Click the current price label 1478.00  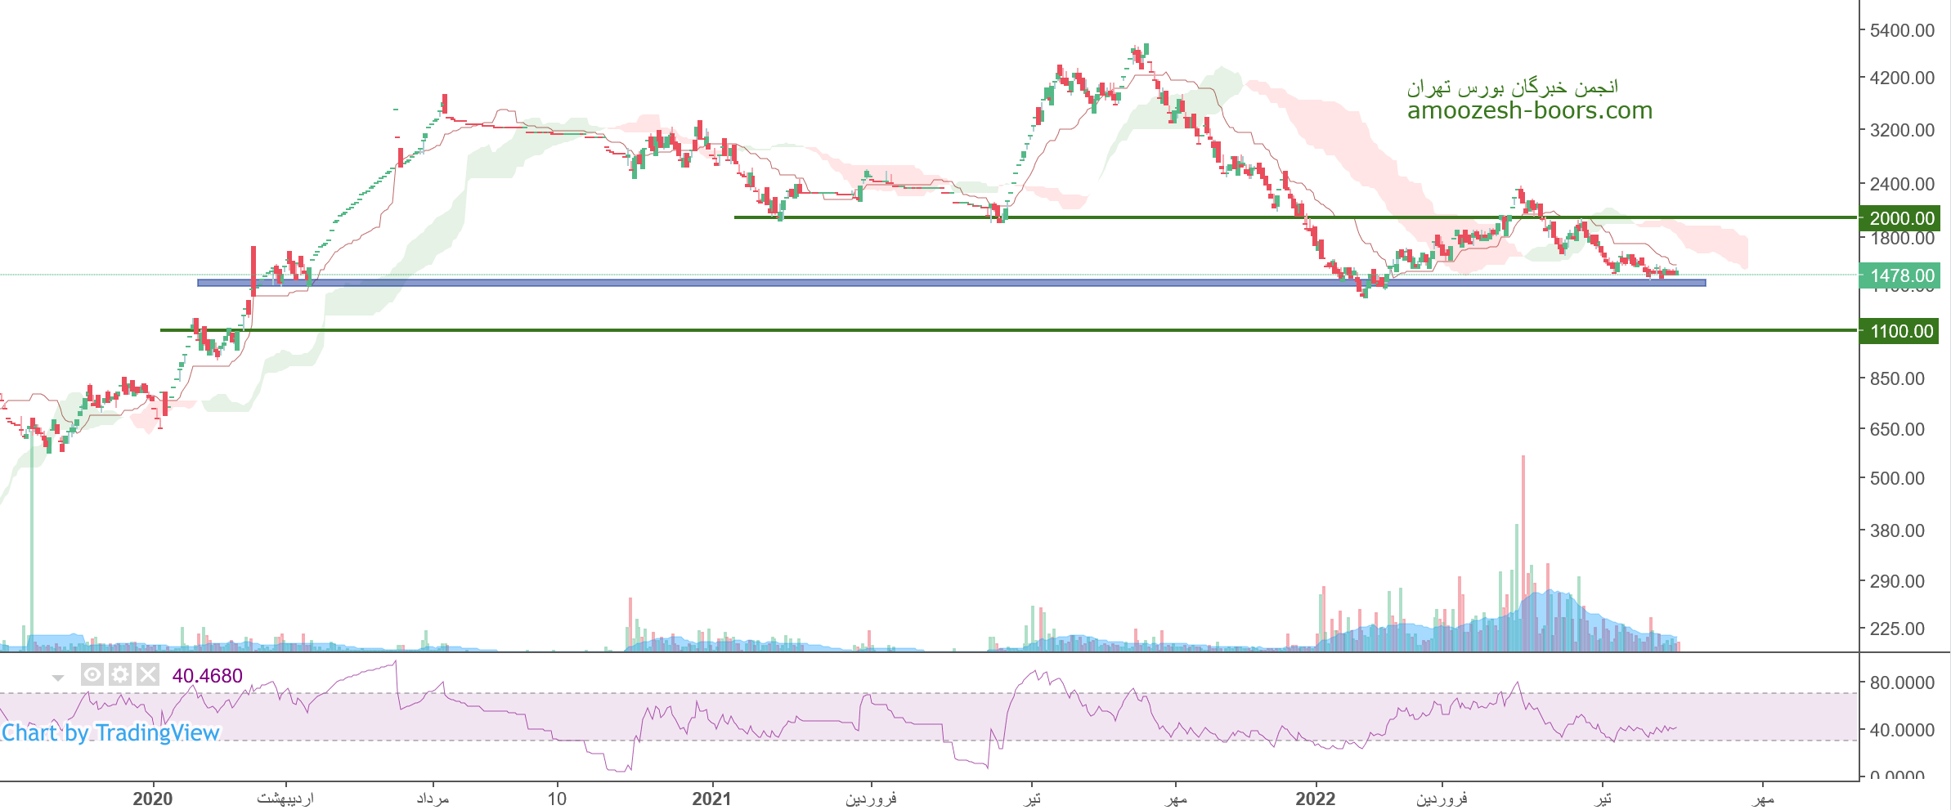[x=1900, y=276]
